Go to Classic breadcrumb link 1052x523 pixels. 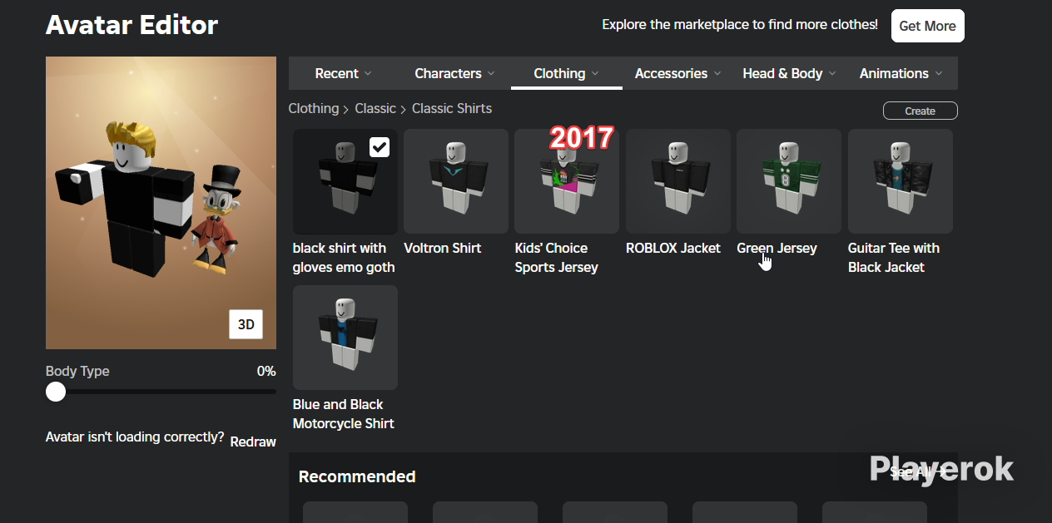(375, 108)
